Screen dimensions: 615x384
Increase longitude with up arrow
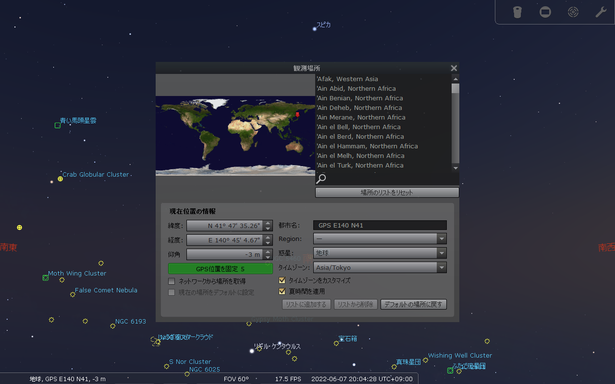[268, 238]
